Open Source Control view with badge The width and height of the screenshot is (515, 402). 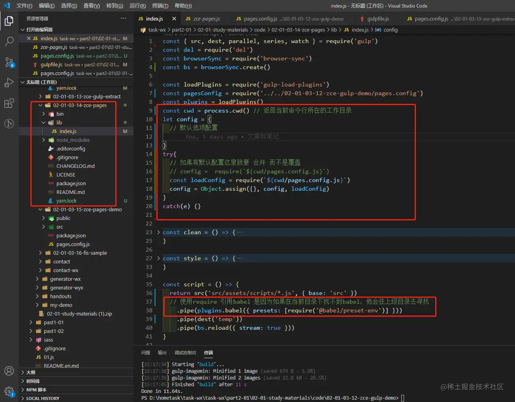coord(9,62)
